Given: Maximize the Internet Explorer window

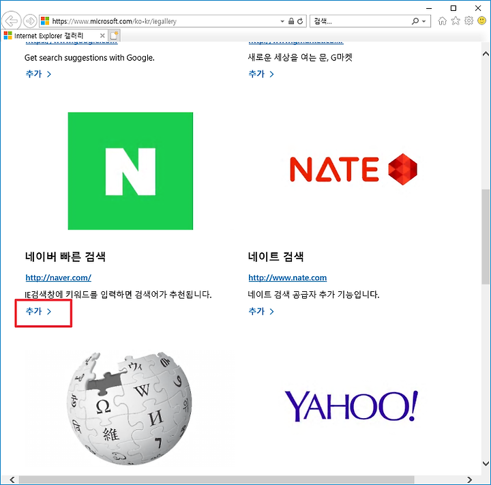Looking at the screenshot, I should tap(453, 8).
